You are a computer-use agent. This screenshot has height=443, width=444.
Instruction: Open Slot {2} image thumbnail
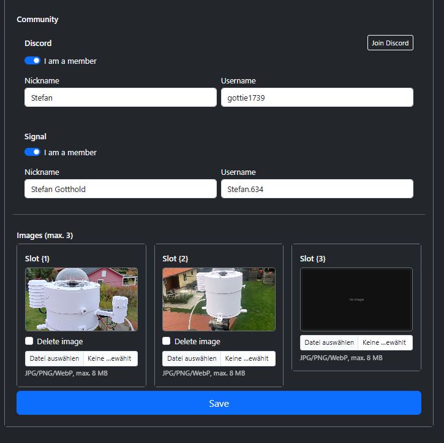219,299
